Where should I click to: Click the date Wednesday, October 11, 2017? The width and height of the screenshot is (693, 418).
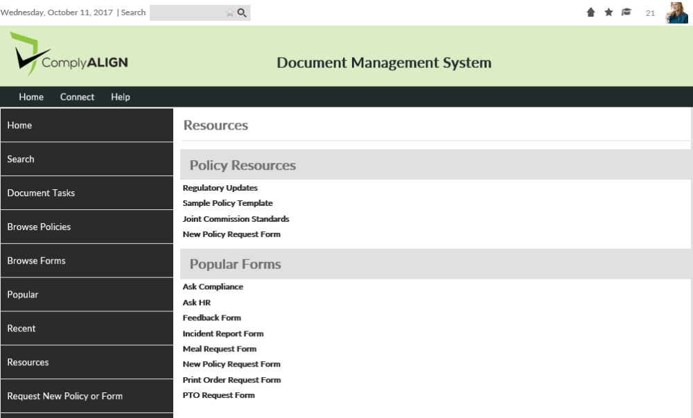pyautogui.click(x=57, y=12)
